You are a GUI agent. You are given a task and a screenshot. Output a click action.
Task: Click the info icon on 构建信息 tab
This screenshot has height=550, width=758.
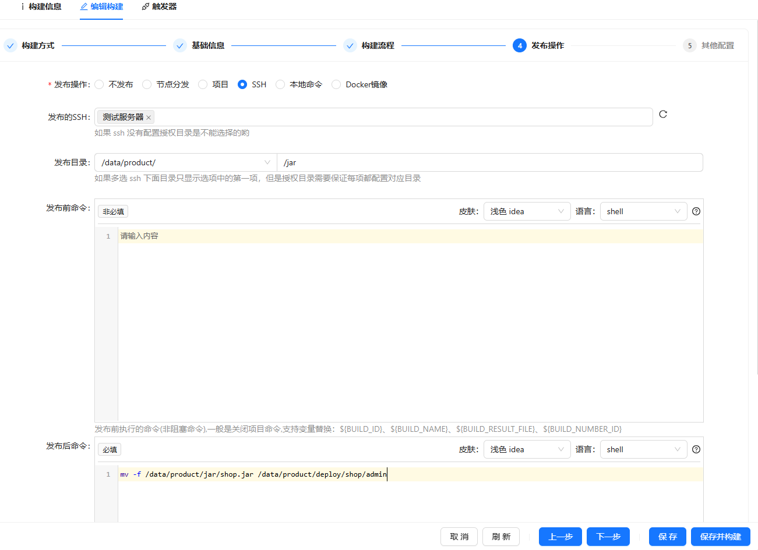click(x=22, y=8)
